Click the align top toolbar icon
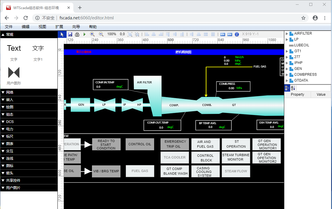 point(168,34)
